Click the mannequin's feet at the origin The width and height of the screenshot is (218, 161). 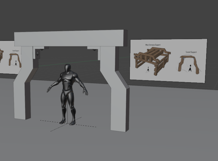67,122
